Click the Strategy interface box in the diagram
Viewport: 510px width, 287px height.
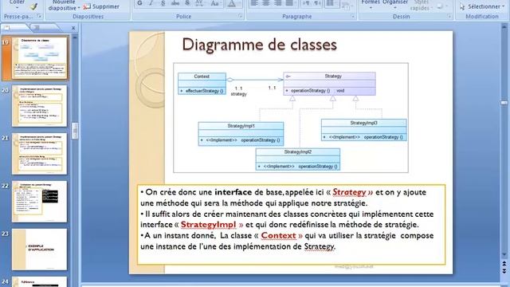329,84
